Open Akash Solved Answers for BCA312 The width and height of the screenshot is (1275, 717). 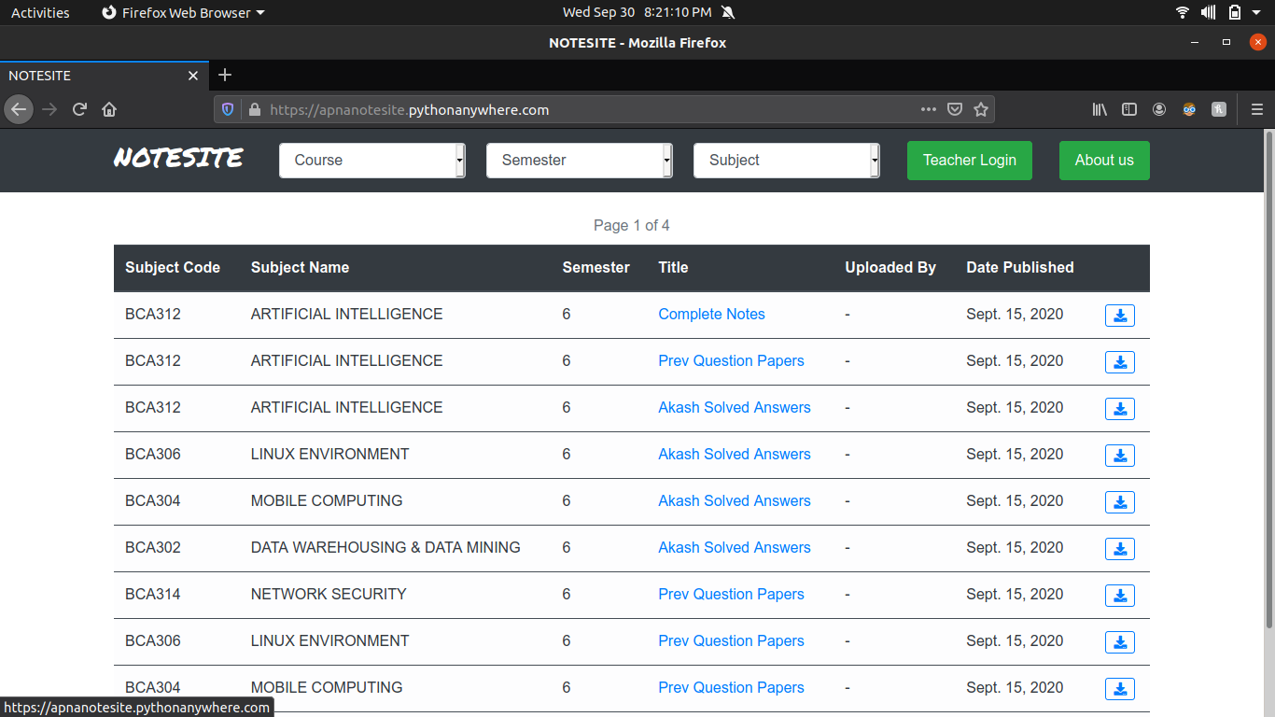(735, 407)
